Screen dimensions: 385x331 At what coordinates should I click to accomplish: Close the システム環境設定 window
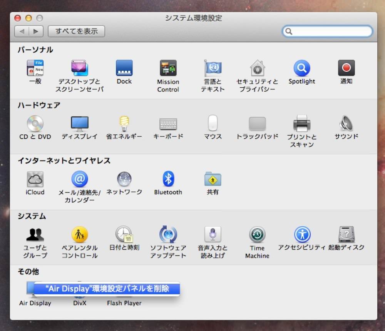[x=17, y=18]
